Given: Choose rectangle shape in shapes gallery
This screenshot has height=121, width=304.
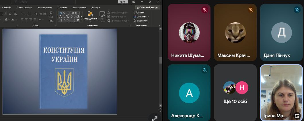Looking at the screenshot, I should coord(71,13).
